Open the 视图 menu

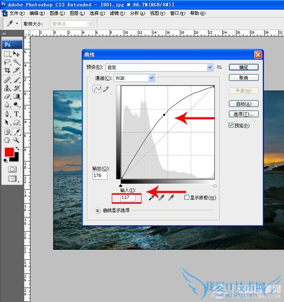pos(158,13)
